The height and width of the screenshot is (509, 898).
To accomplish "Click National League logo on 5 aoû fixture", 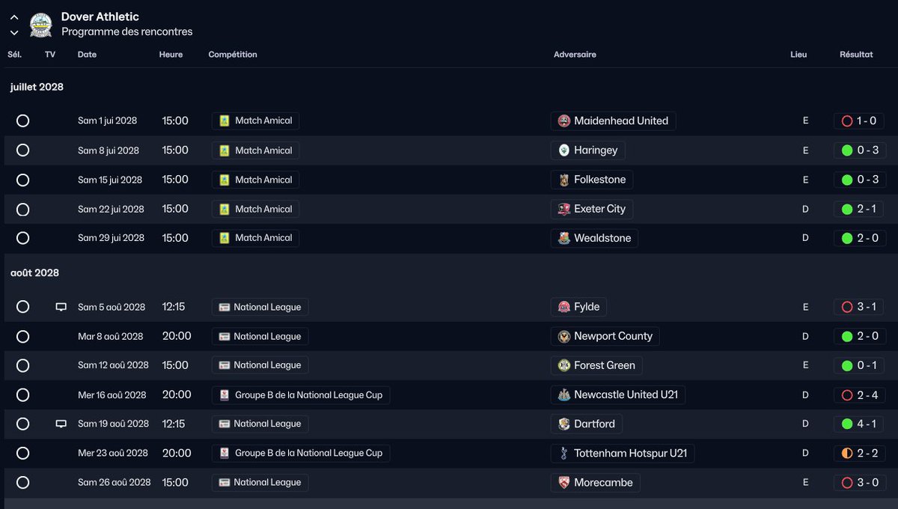I will point(224,307).
